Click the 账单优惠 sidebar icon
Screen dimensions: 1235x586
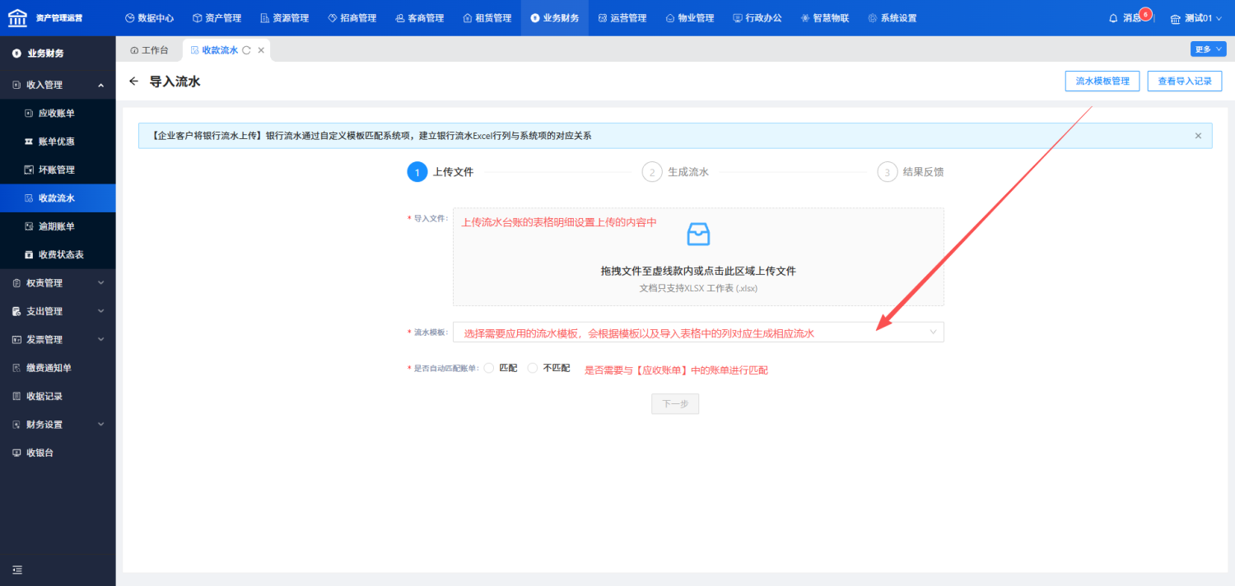point(29,142)
